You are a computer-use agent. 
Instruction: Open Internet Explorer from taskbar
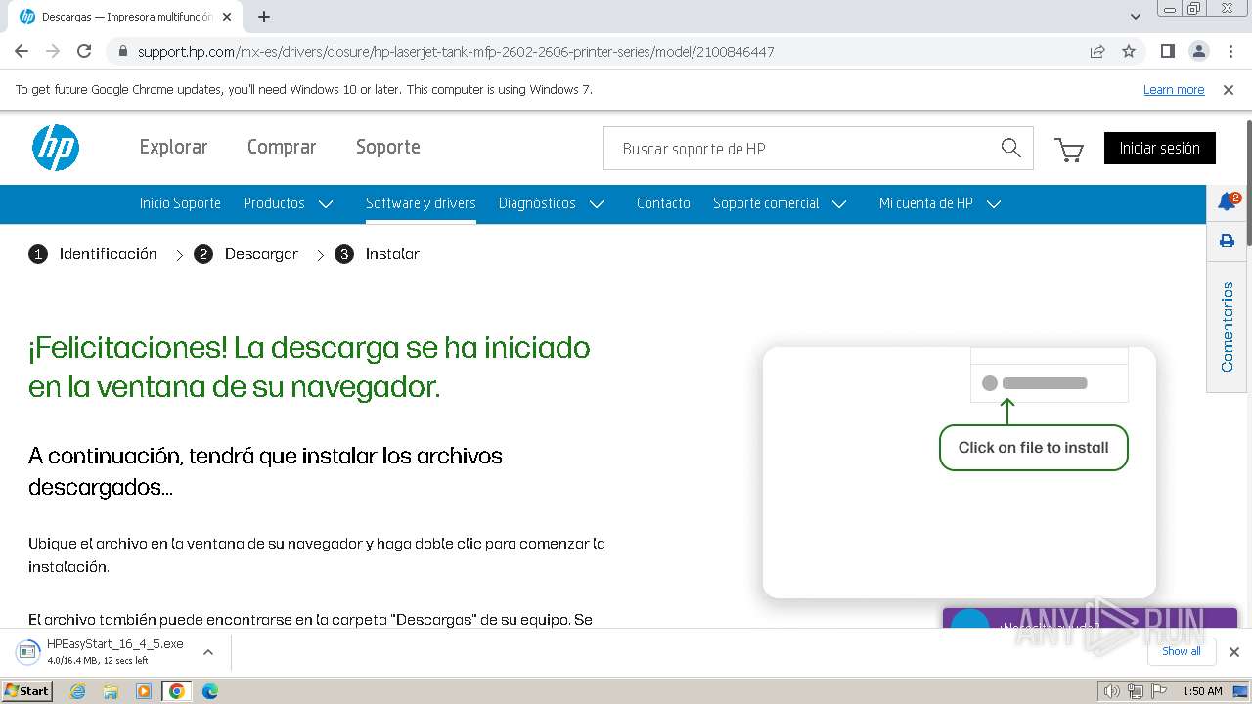click(x=77, y=691)
